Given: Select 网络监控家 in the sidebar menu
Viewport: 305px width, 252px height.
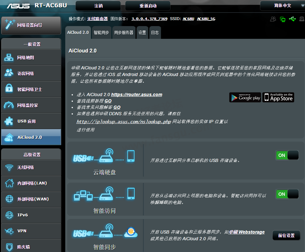Looking at the screenshot, I should point(31,105).
